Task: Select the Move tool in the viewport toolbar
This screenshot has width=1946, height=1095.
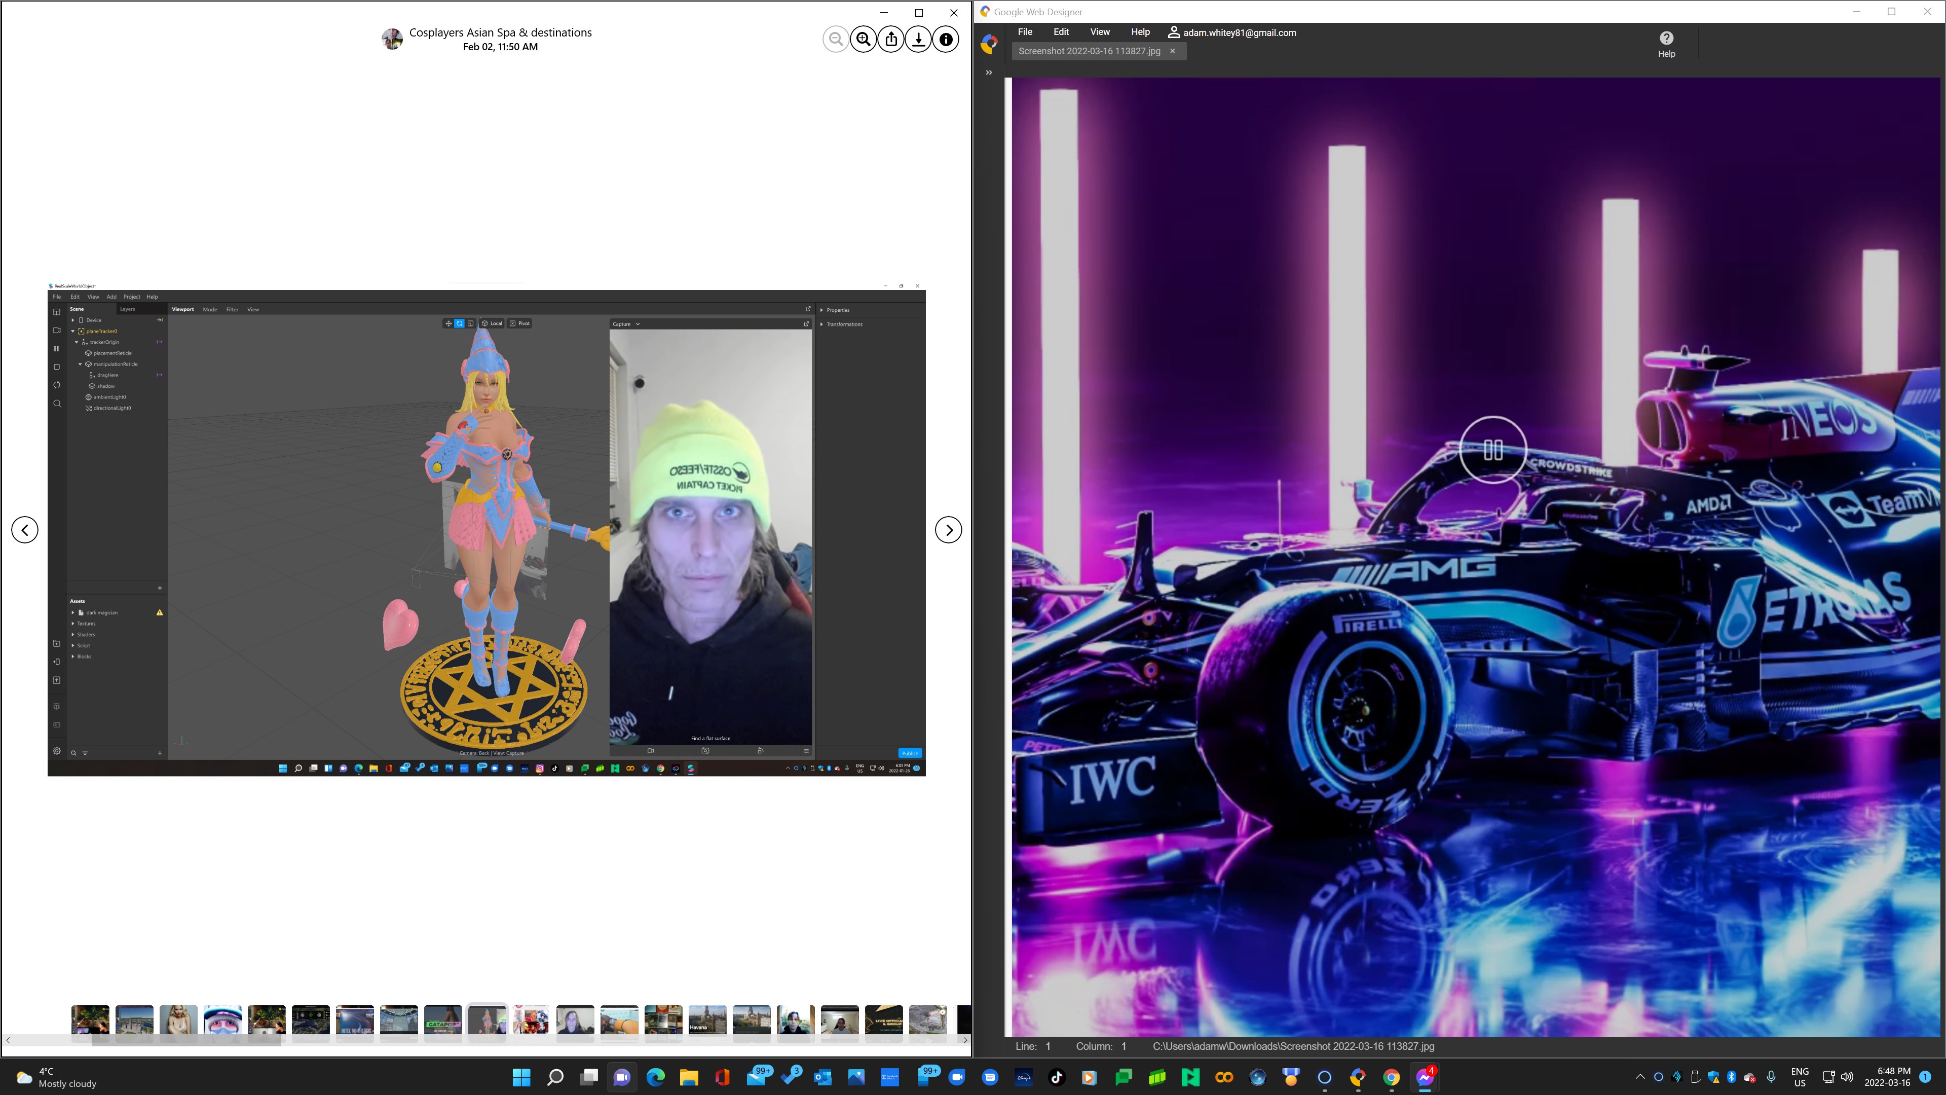Action: (x=450, y=323)
